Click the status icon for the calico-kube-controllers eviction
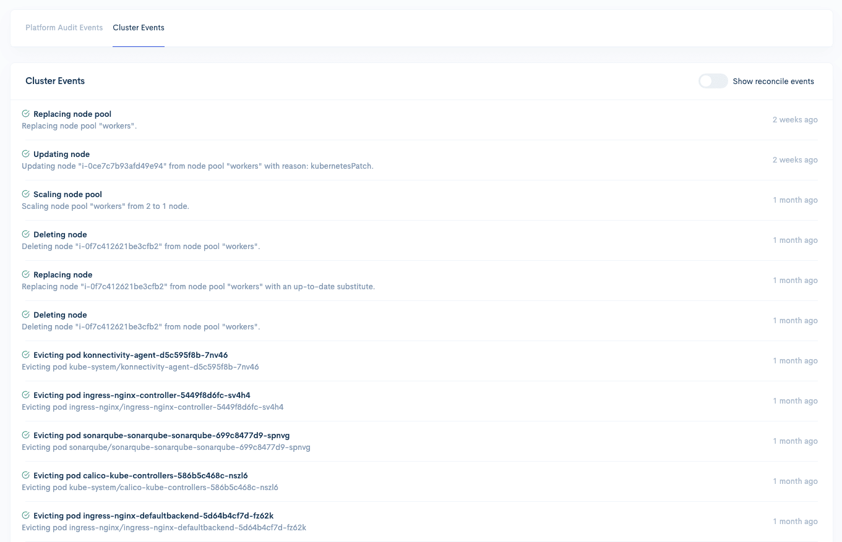This screenshot has width=842, height=542. [25, 475]
